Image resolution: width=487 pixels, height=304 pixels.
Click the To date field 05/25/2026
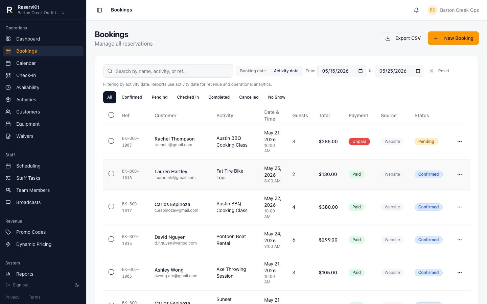click(x=399, y=71)
